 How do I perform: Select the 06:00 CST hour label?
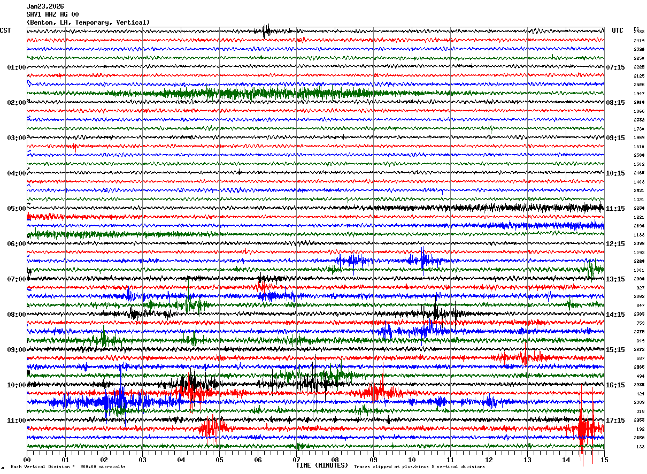[x=17, y=244]
